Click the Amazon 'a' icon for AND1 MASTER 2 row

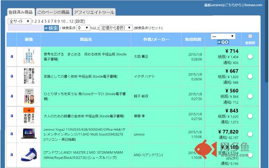point(12,155)
